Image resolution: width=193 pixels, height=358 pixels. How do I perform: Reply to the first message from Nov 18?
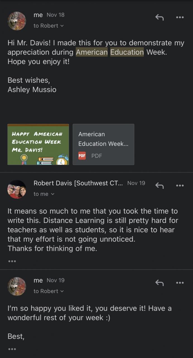point(159,17)
